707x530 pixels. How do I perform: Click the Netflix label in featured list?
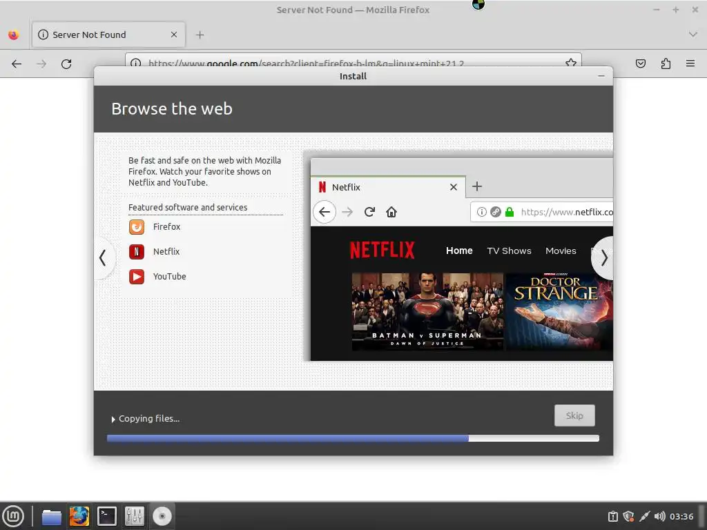166,251
